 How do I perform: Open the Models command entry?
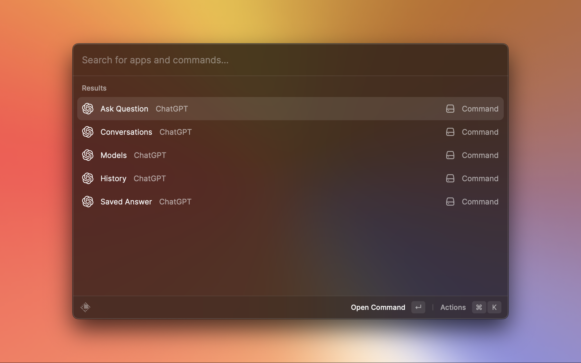tap(114, 155)
